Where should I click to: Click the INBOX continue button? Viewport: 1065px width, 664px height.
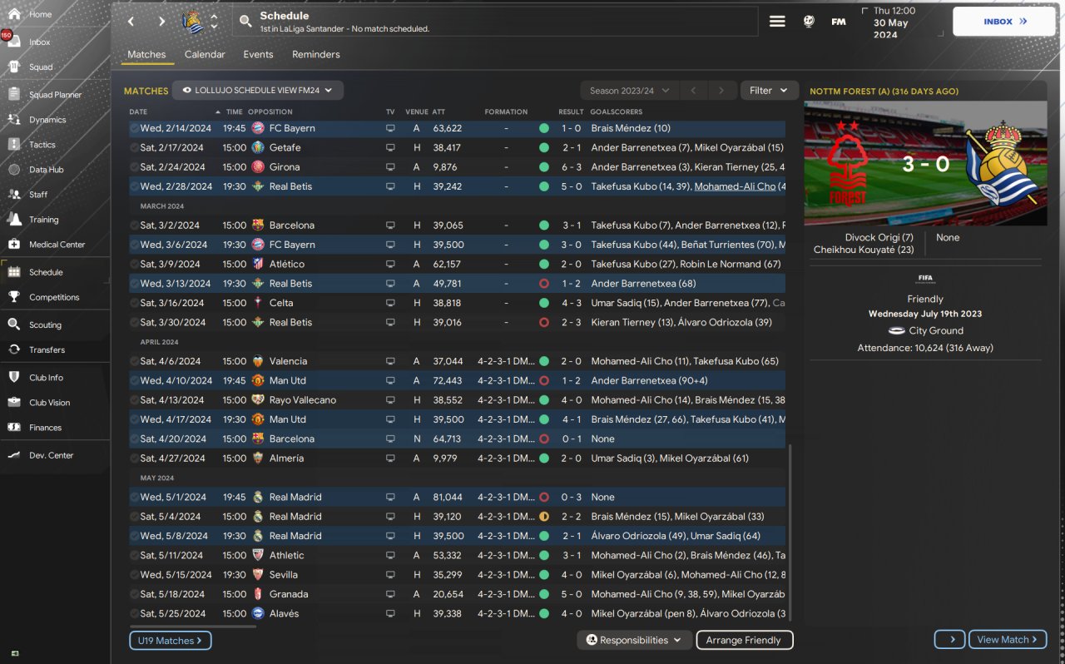[1005, 22]
